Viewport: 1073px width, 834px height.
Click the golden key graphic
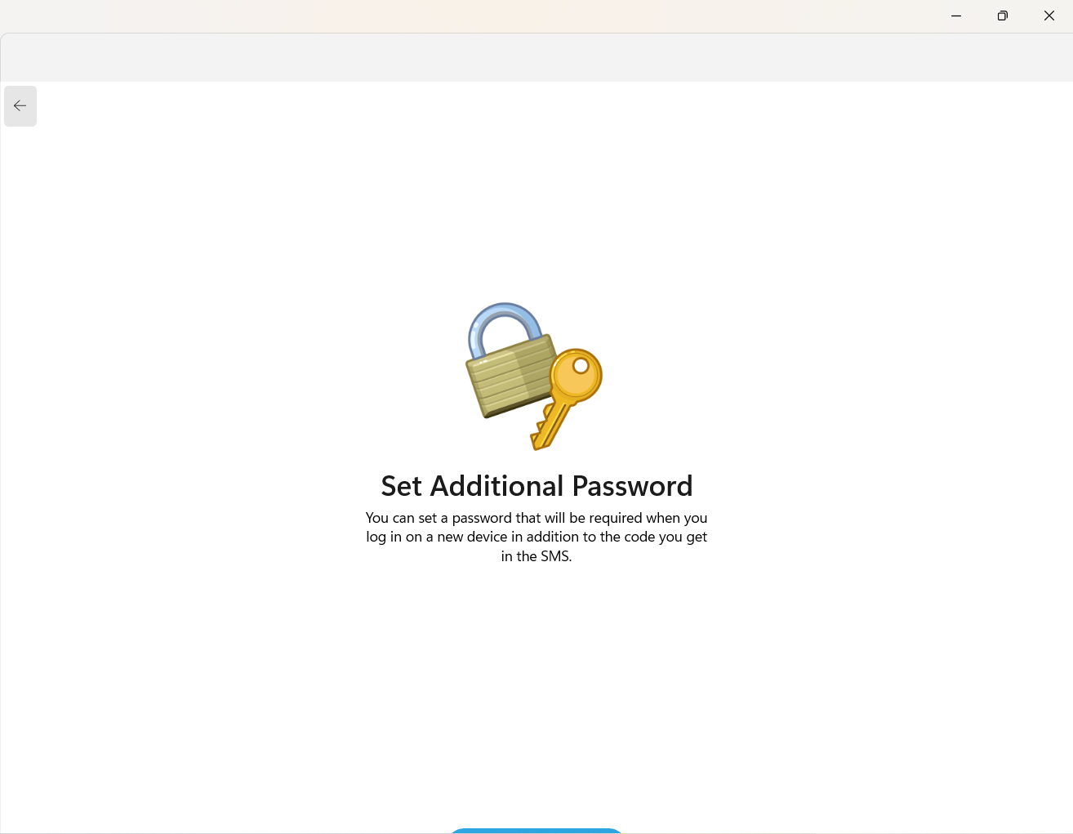(x=566, y=399)
